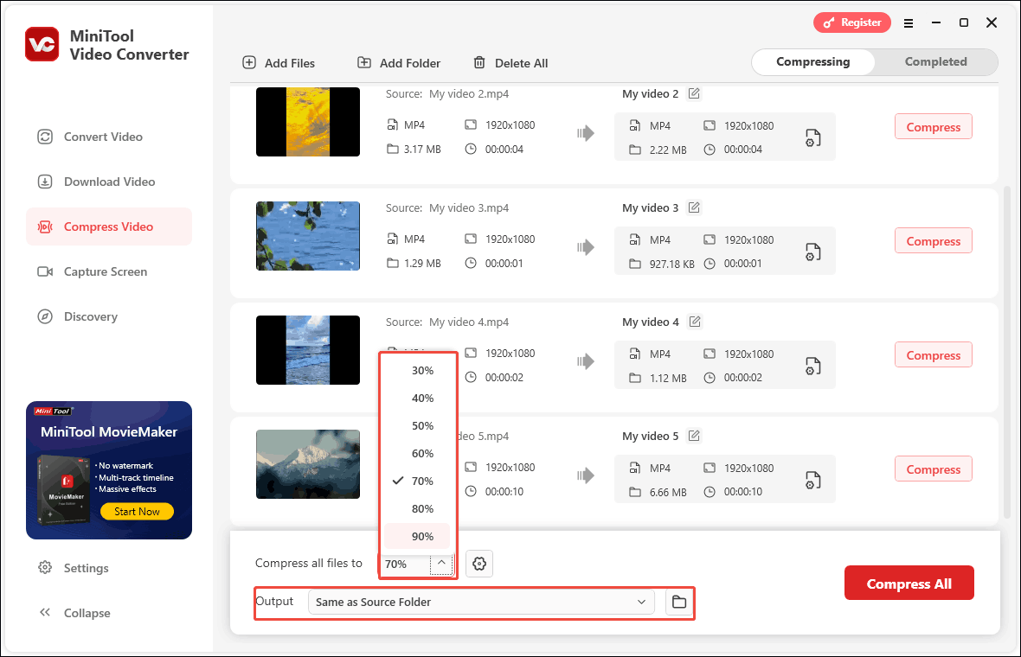Open Convert Video in the sidebar
The image size is (1021, 657).
click(x=109, y=137)
